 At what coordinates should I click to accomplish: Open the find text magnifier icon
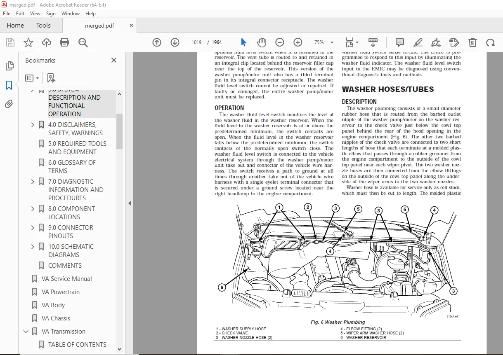83,42
